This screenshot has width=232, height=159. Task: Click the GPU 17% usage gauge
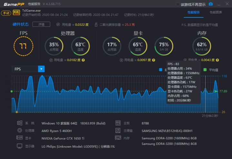tap(112, 46)
